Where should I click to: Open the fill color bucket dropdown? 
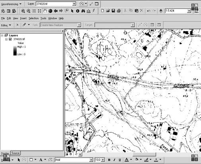(x=141, y=160)
